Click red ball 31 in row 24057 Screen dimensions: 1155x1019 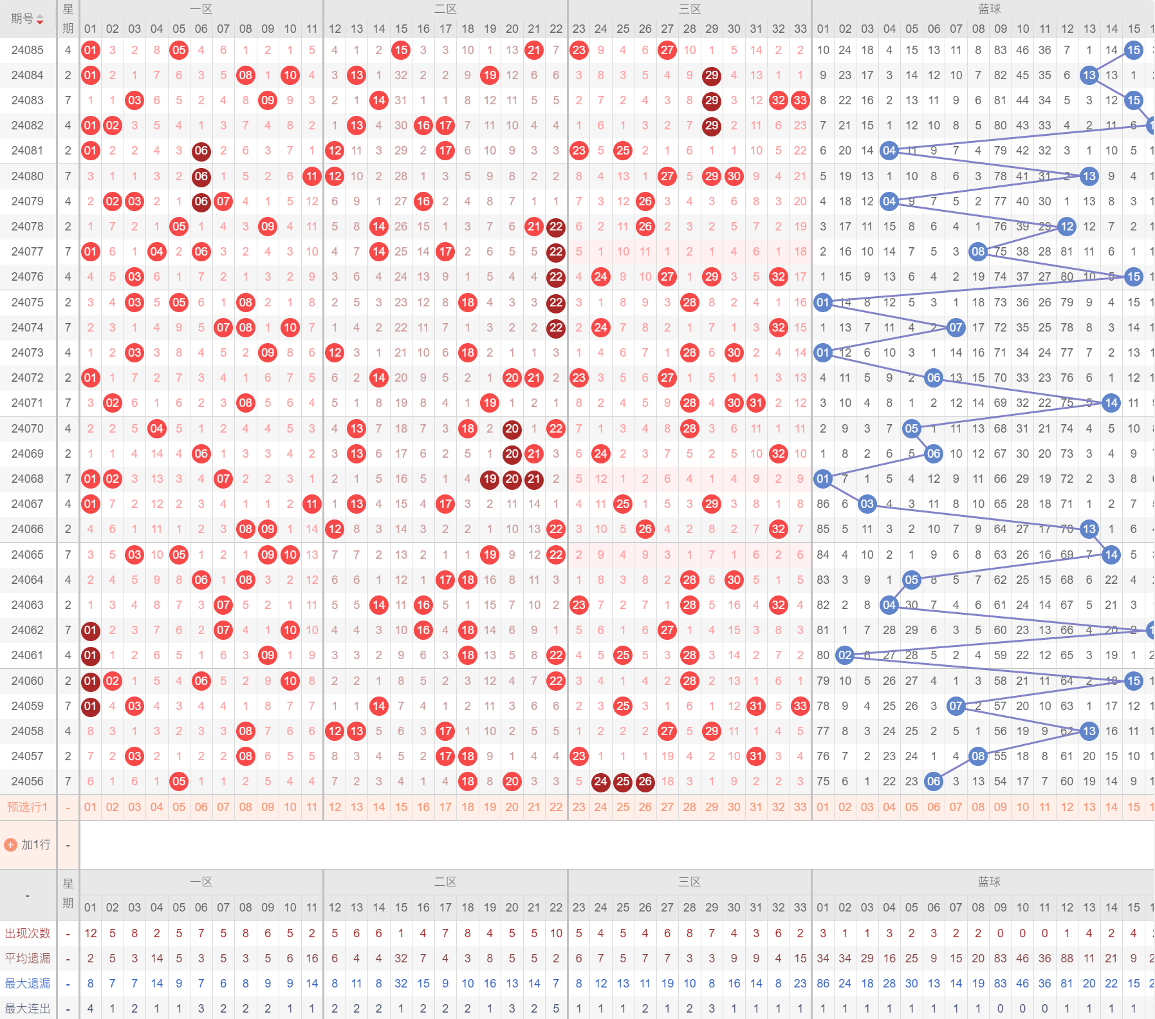756,756
